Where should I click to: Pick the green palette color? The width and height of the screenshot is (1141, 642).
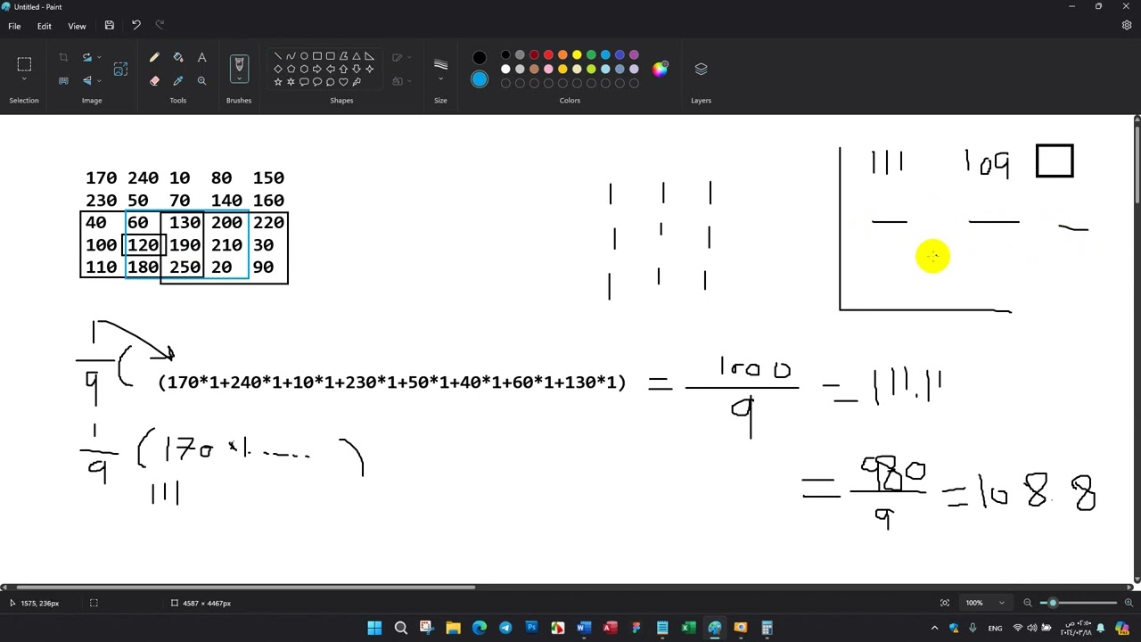pyautogui.click(x=591, y=55)
